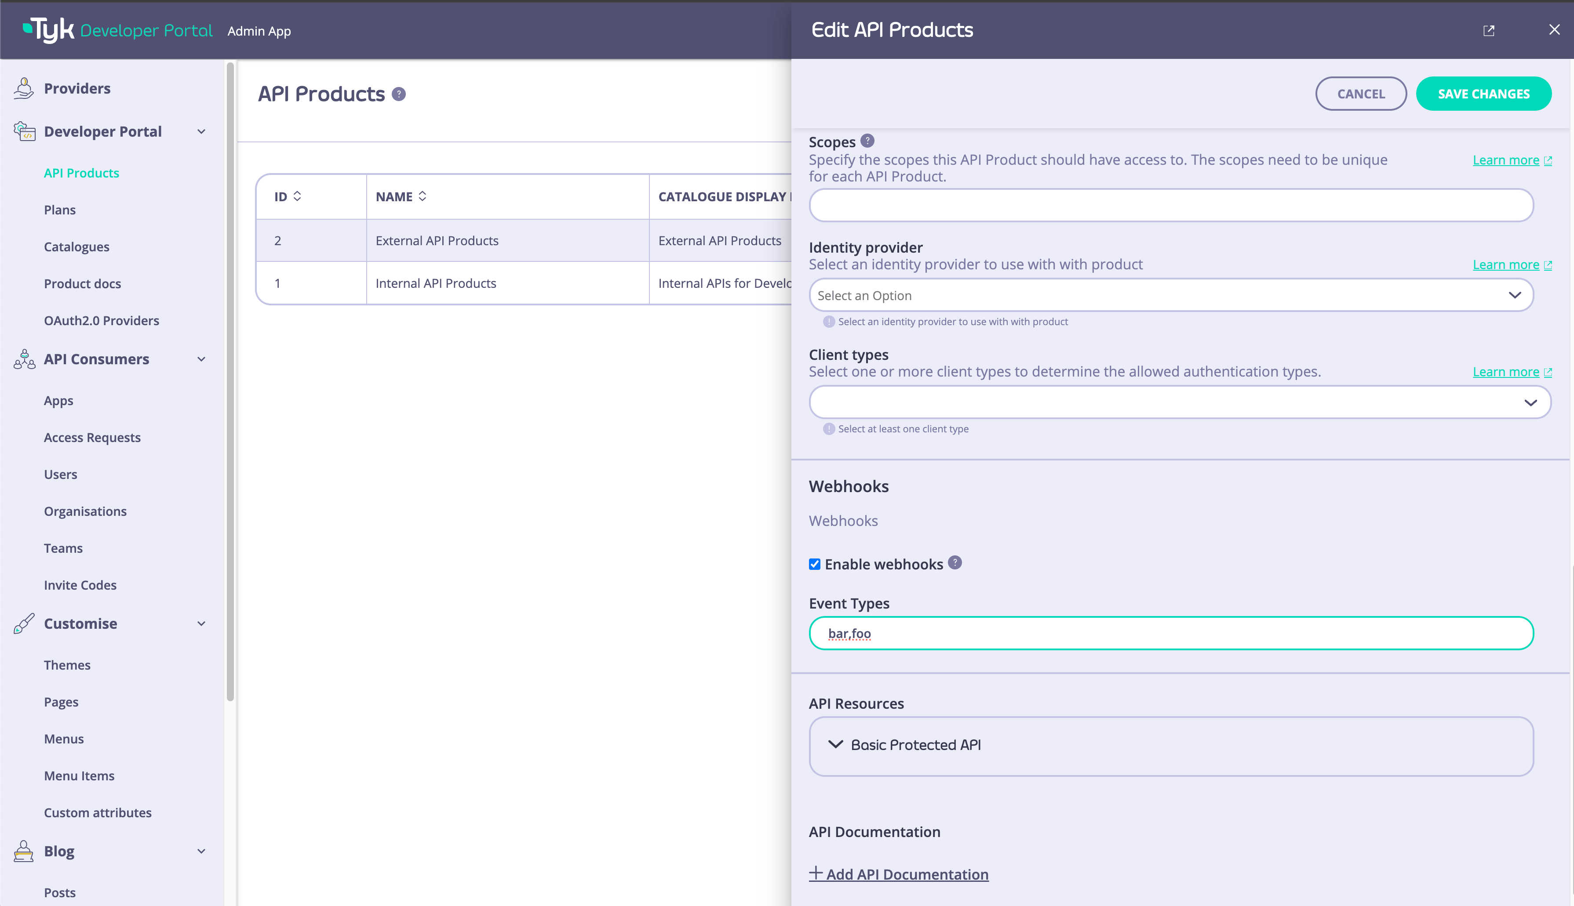1574x906 pixels.
Task: Sort table by NAME column
Action: pos(422,196)
